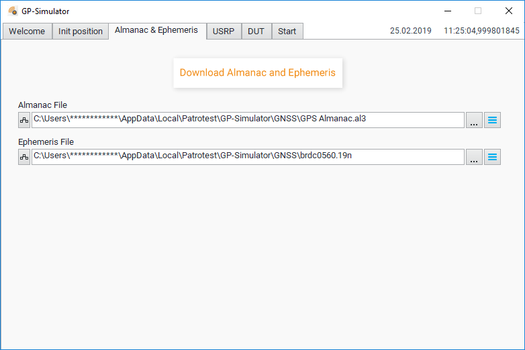Click the network icon beside Almanac File path
Image resolution: width=525 pixels, height=350 pixels.
[24, 120]
